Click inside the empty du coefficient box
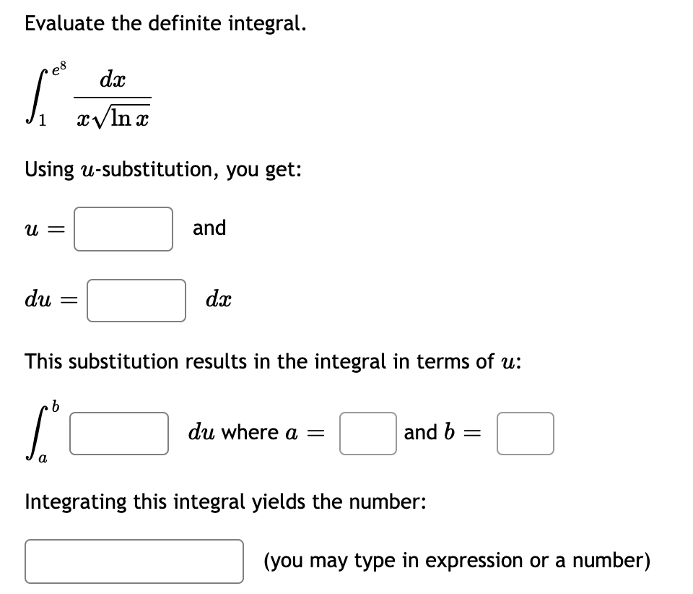Viewport: 693px width, 594px height. pos(136,301)
